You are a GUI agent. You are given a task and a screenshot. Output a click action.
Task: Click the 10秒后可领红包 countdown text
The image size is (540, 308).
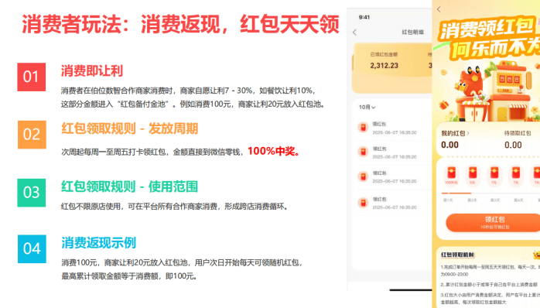(x=494, y=228)
